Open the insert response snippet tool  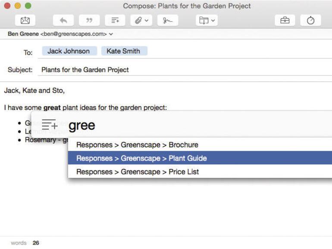tap(115, 20)
